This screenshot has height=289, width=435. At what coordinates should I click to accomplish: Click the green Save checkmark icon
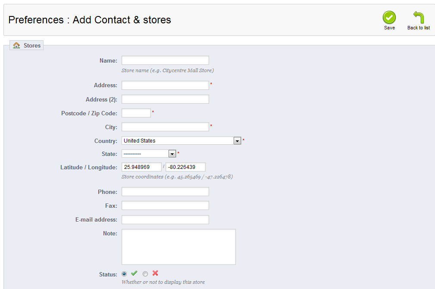click(x=389, y=17)
